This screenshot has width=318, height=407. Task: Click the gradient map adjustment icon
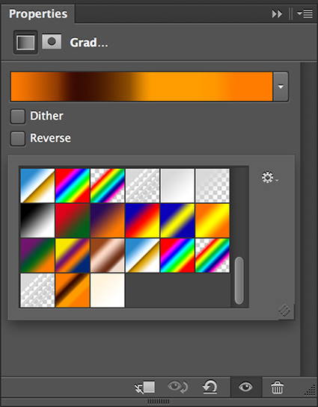pyautogui.click(x=25, y=43)
